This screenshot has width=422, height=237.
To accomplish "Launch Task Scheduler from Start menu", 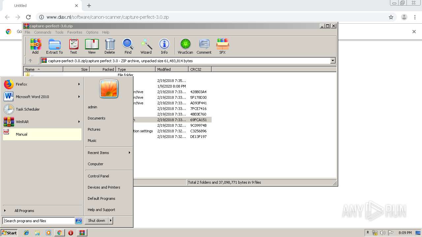I will pyautogui.click(x=42, y=109).
